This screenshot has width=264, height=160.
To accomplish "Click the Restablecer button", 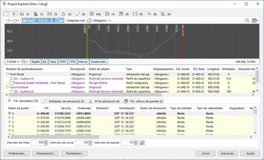I will pos(75,153).
